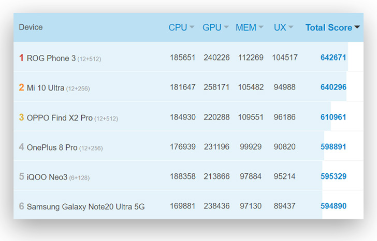Sort by MEM column arrow
The width and height of the screenshot is (377, 241).
tap(261, 27)
